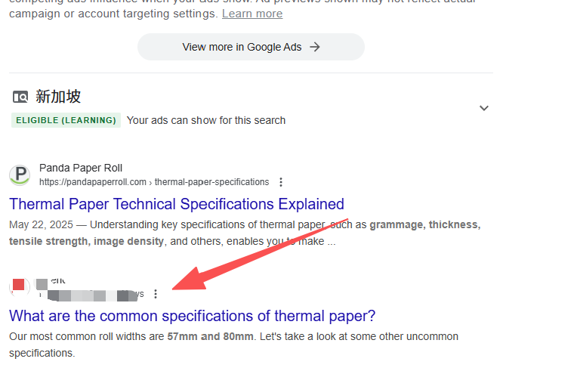Click the Learn more link

[252, 14]
